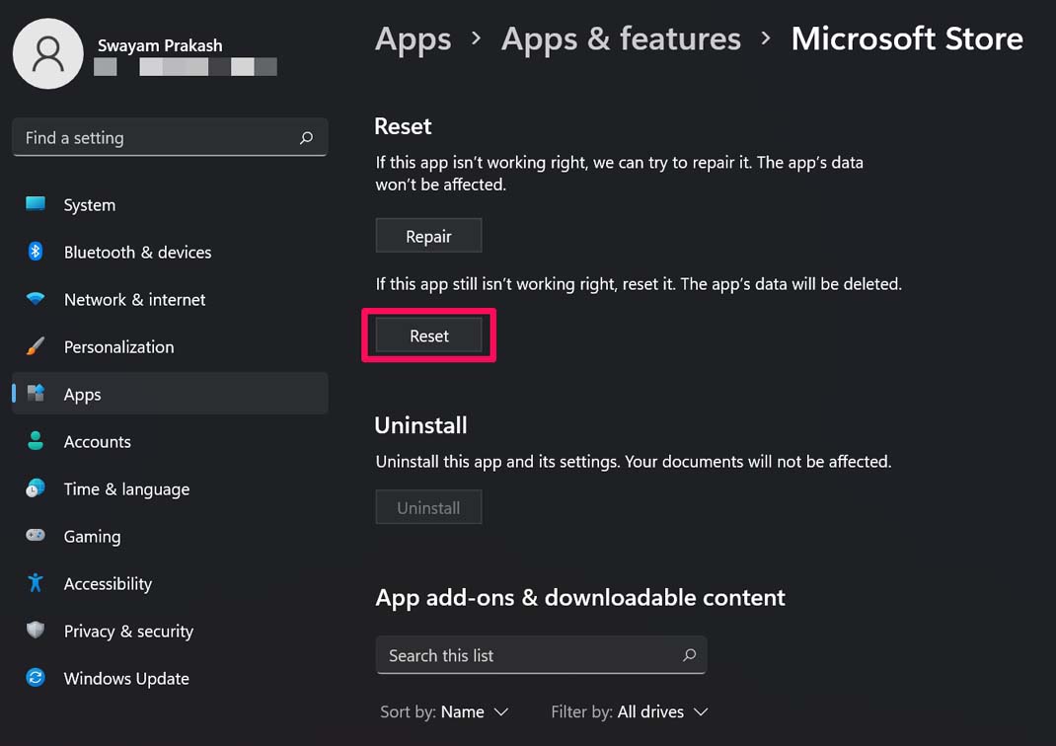Click the Privacy & security shield icon
Viewport: 1056px width, 746px height.
tap(35, 630)
